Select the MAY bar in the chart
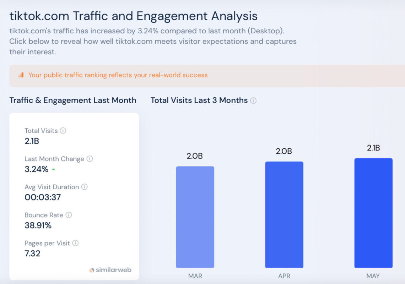 pos(373,213)
